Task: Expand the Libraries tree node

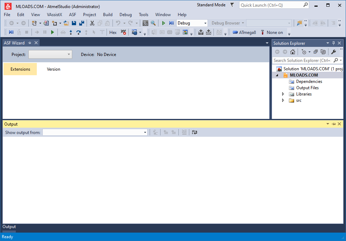Action: (283, 94)
